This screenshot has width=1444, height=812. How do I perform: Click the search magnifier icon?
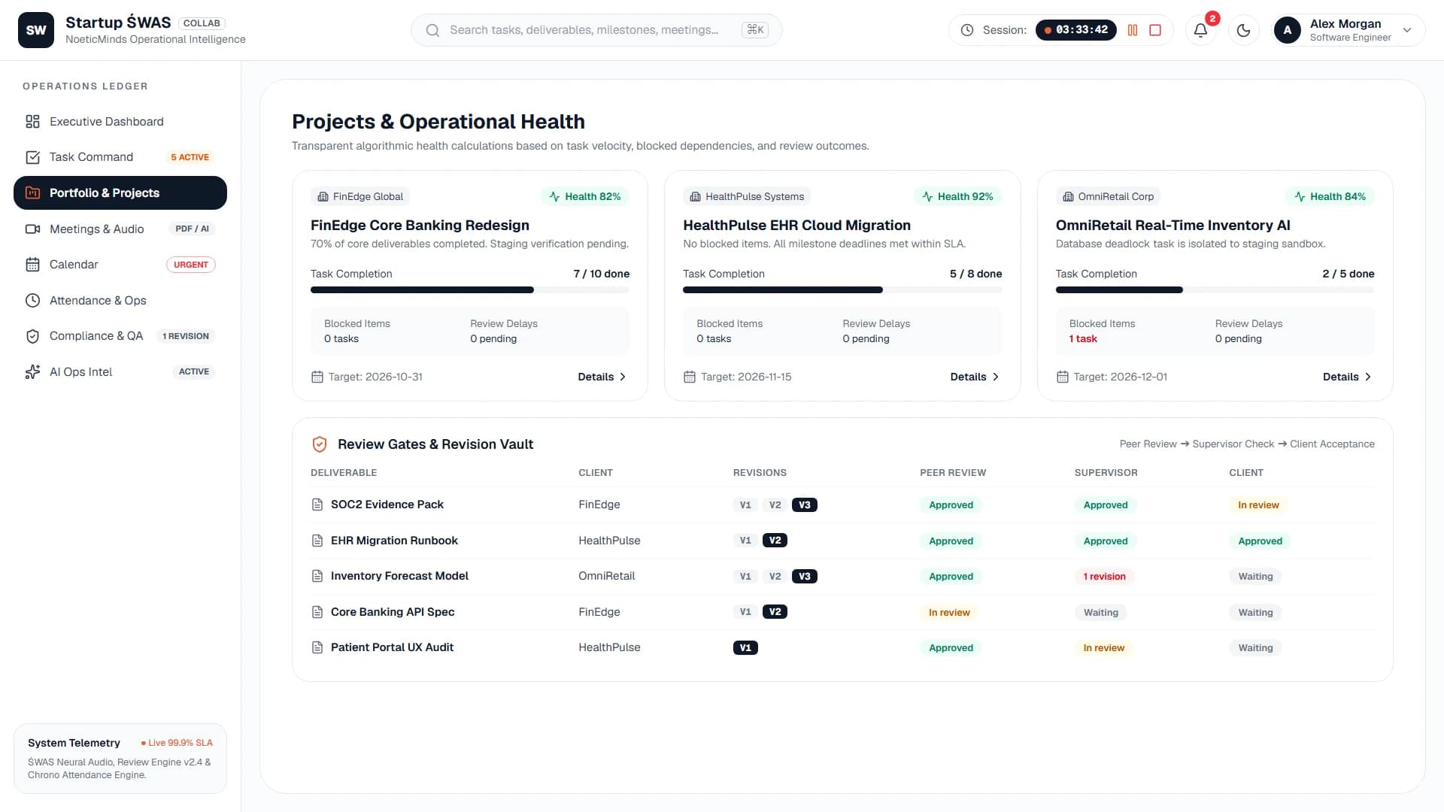[x=432, y=30]
